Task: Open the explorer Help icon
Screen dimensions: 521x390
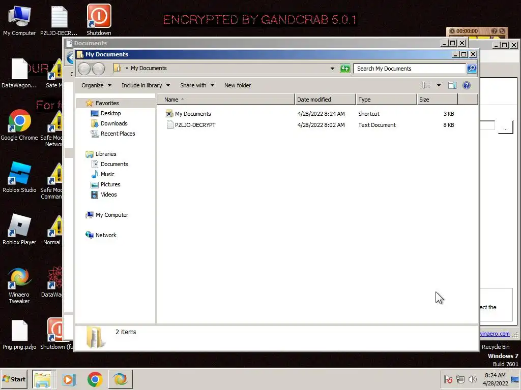Action: pyautogui.click(x=467, y=85)
